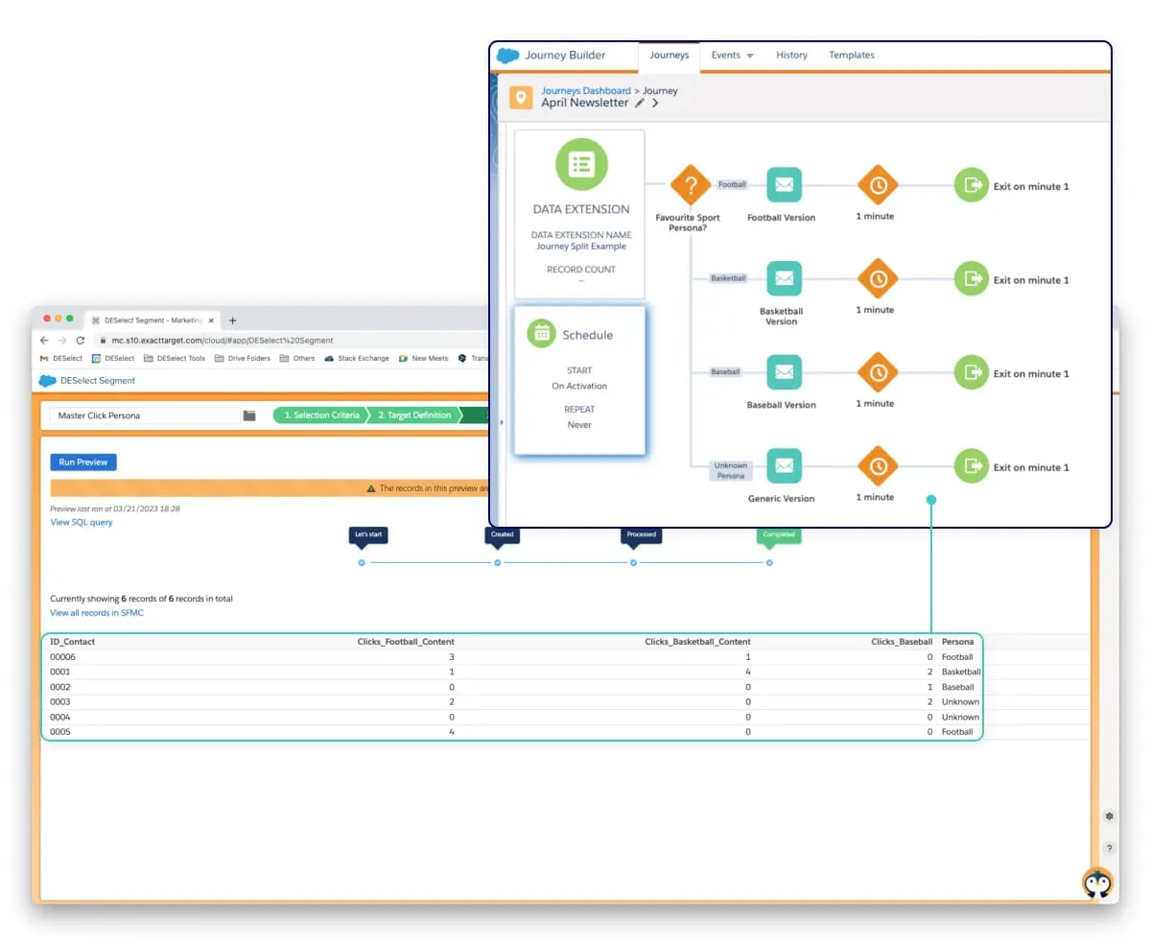This screenshot has width=1151, height=946.
Task: Open the folder icon next to Master Click Persona
Action: 249,415
